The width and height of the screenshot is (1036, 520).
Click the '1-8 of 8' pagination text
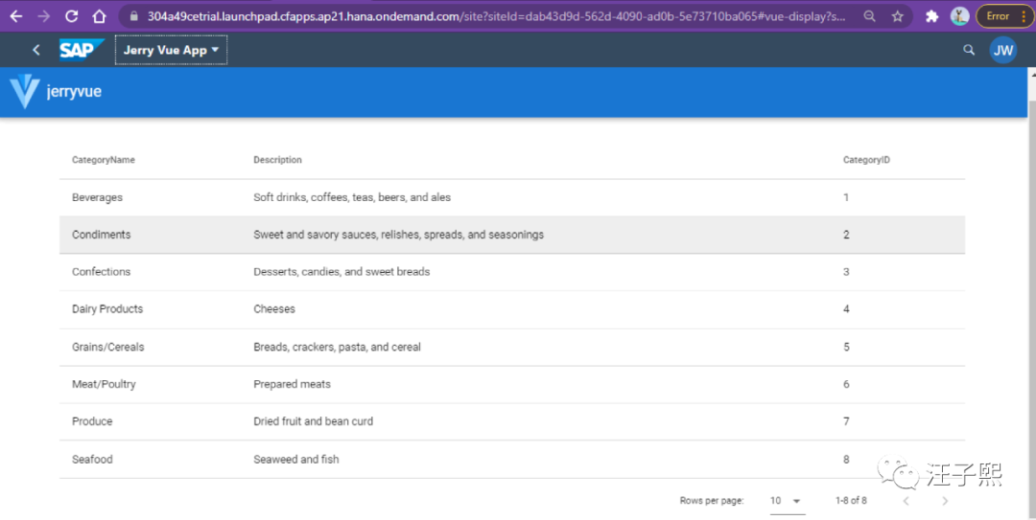pos(851,501)
